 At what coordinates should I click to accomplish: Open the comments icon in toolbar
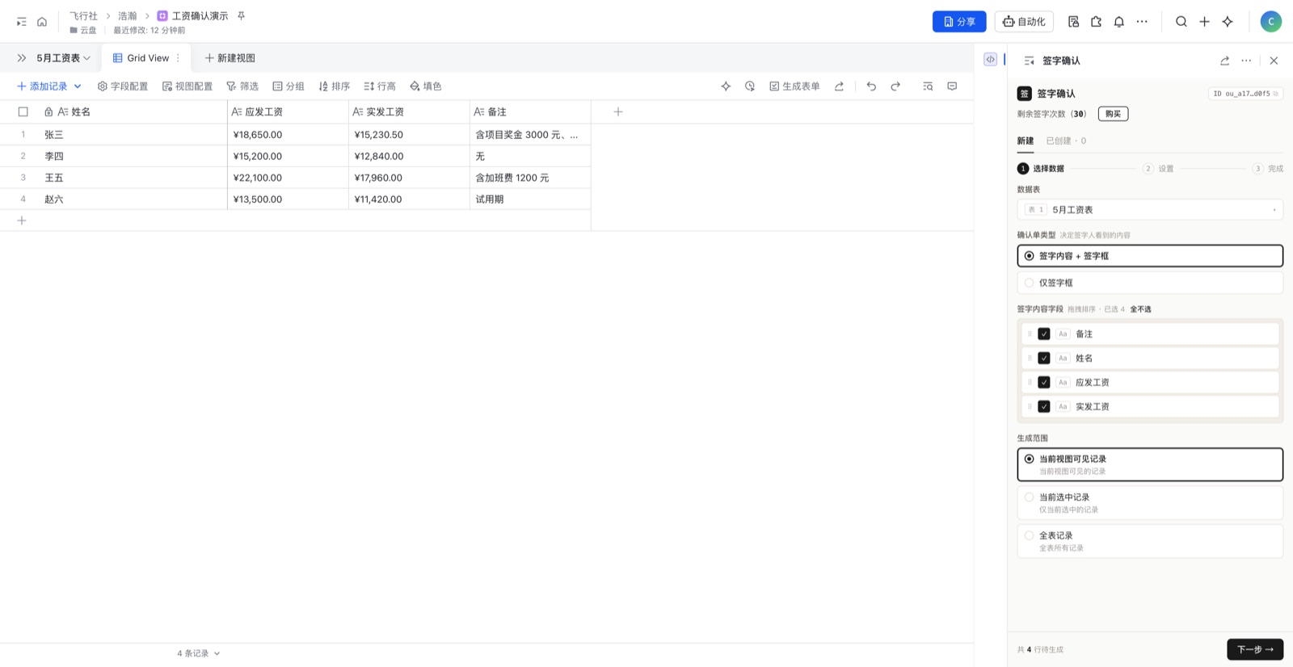[952, 86]
